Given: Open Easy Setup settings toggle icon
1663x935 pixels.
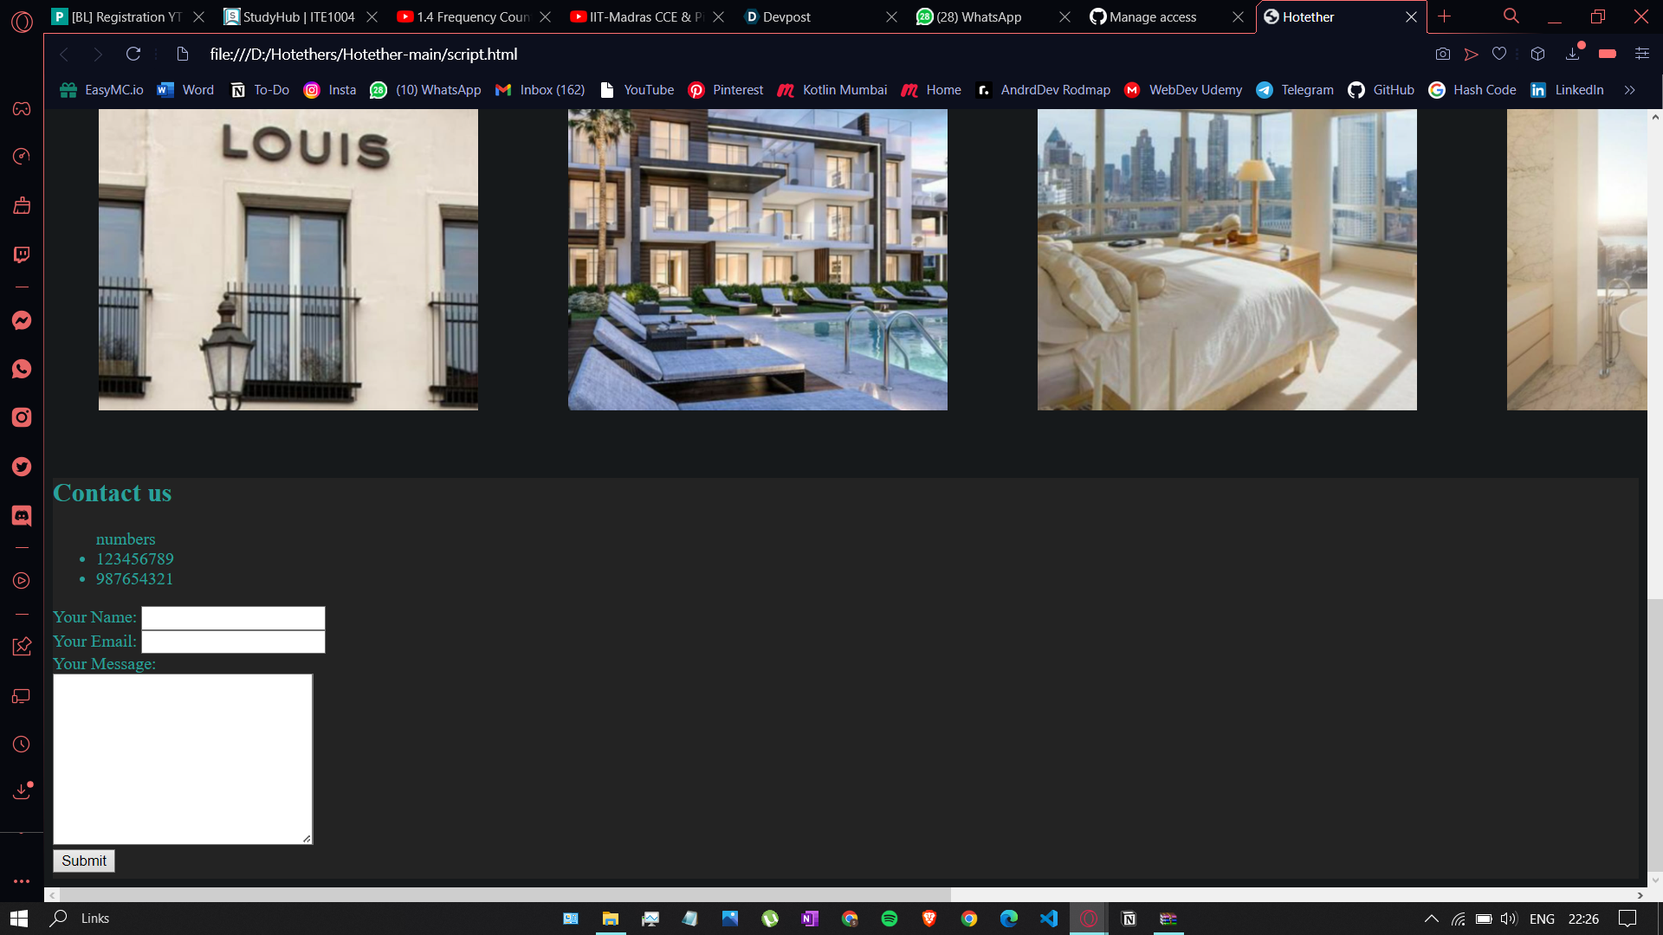Looking at the screenshot, I should pos(1641,54).
